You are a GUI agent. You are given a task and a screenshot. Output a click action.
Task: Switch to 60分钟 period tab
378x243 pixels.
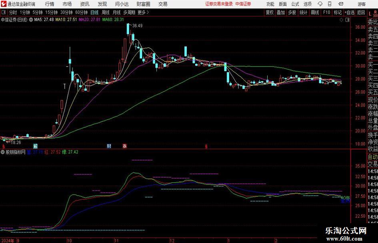point(81,12)
